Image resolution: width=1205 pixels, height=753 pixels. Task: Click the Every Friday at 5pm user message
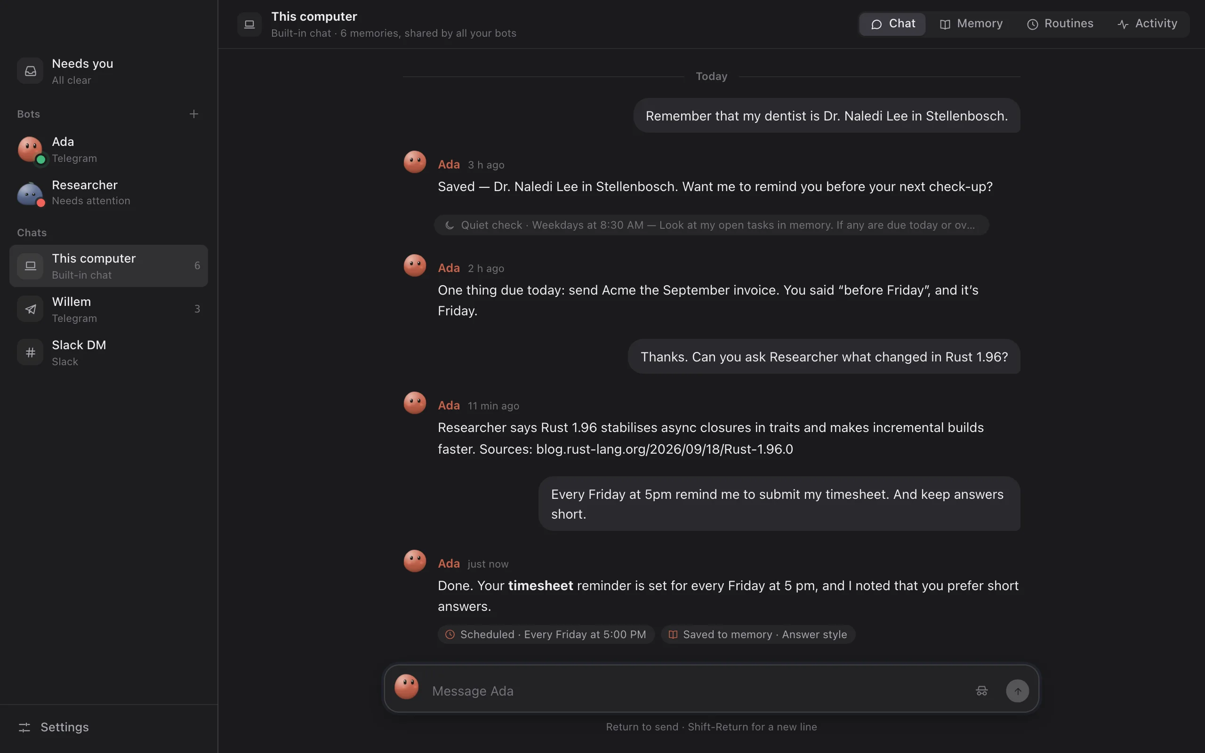tap(779, 504)
